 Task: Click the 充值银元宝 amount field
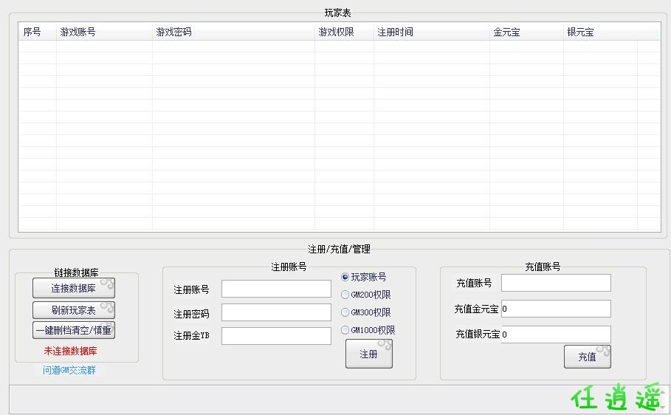pos(556,335)
